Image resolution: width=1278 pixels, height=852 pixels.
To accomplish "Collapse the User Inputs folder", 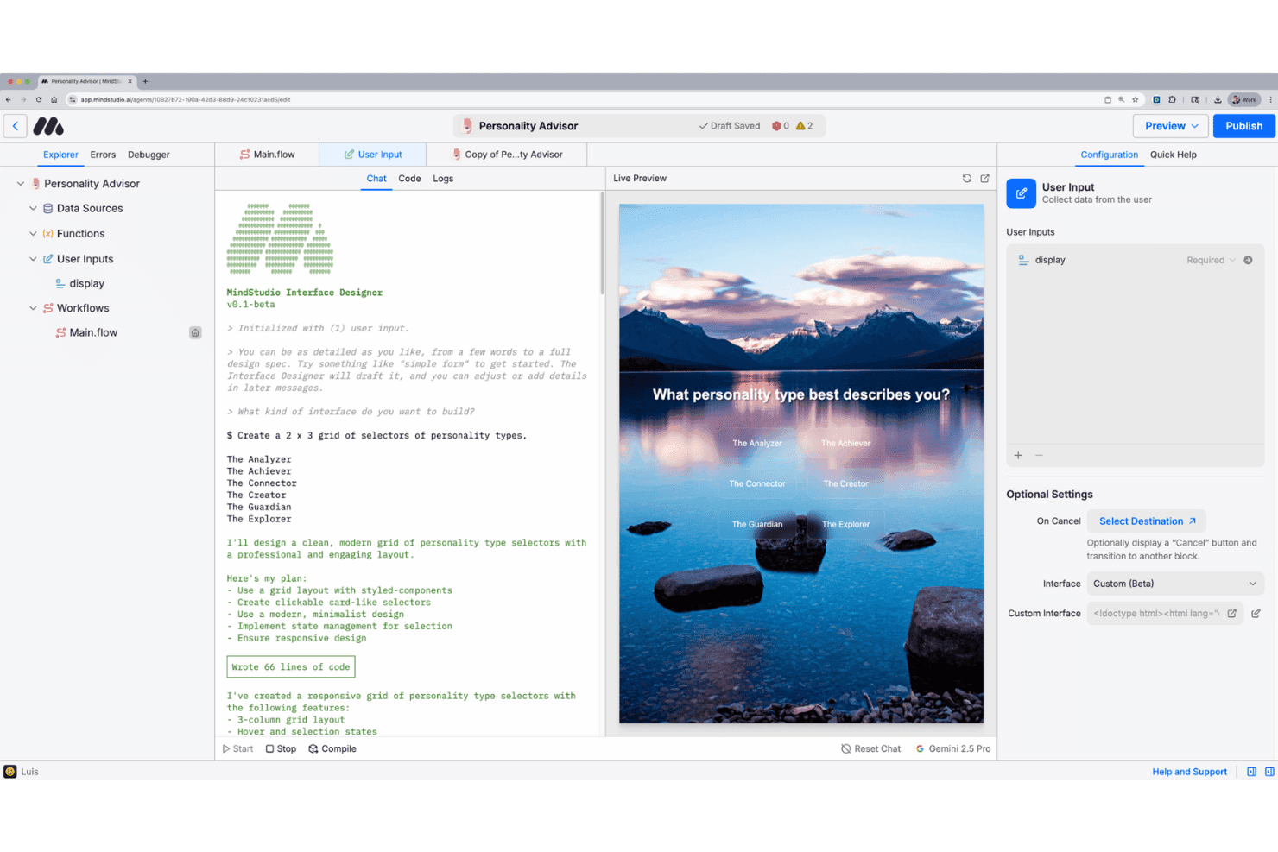I will (33, 259).
